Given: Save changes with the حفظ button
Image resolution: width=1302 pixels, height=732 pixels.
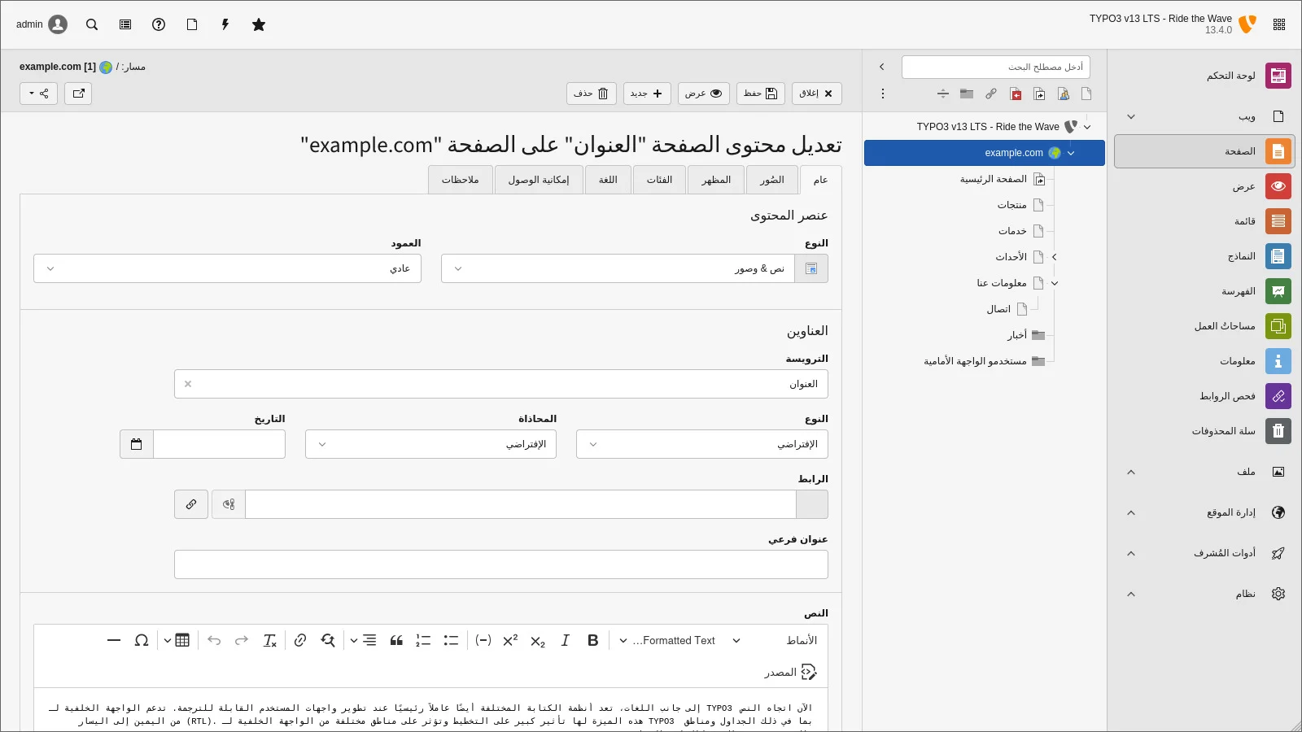Looking at the screenshot, I should point(760,94).
